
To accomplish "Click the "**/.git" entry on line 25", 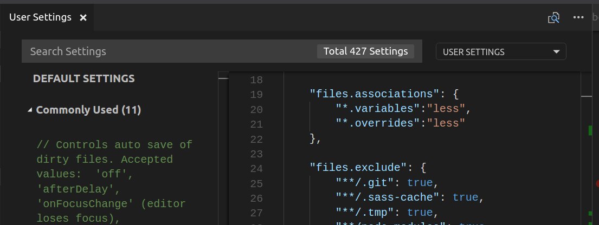I will point(364,183).
